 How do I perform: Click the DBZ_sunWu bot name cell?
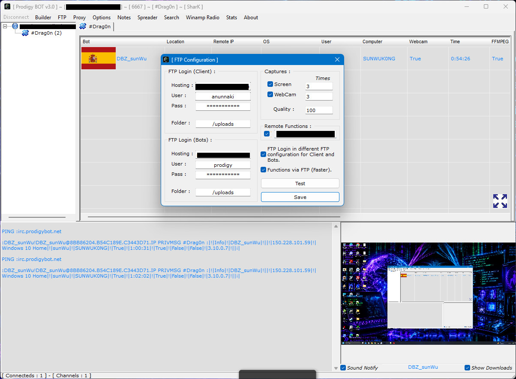click(x=132, y=59)
